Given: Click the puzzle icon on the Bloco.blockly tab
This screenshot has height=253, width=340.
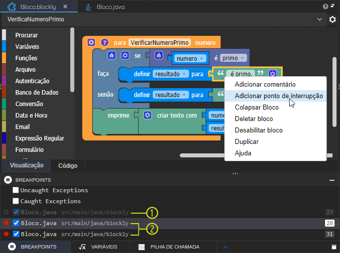Looking at the screenshot, I should click(x=11, y=7).
